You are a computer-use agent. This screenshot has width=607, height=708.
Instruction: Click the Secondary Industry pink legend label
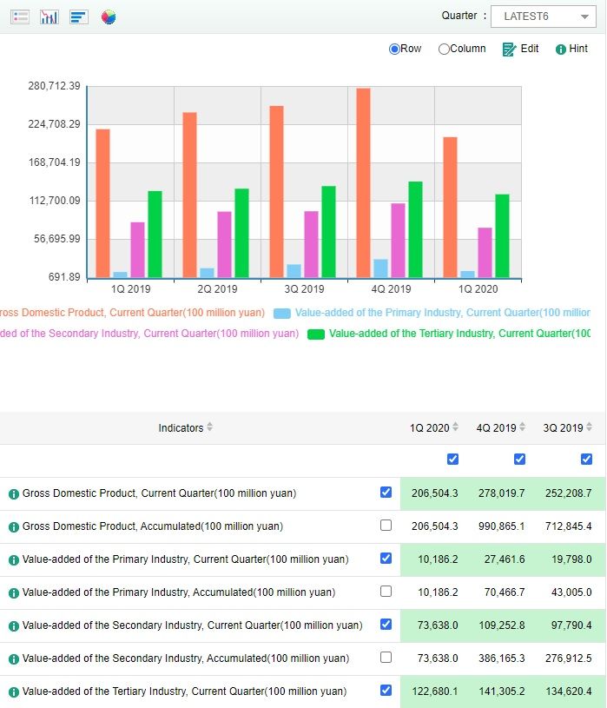pyautogui.click(x=148, y=334)
